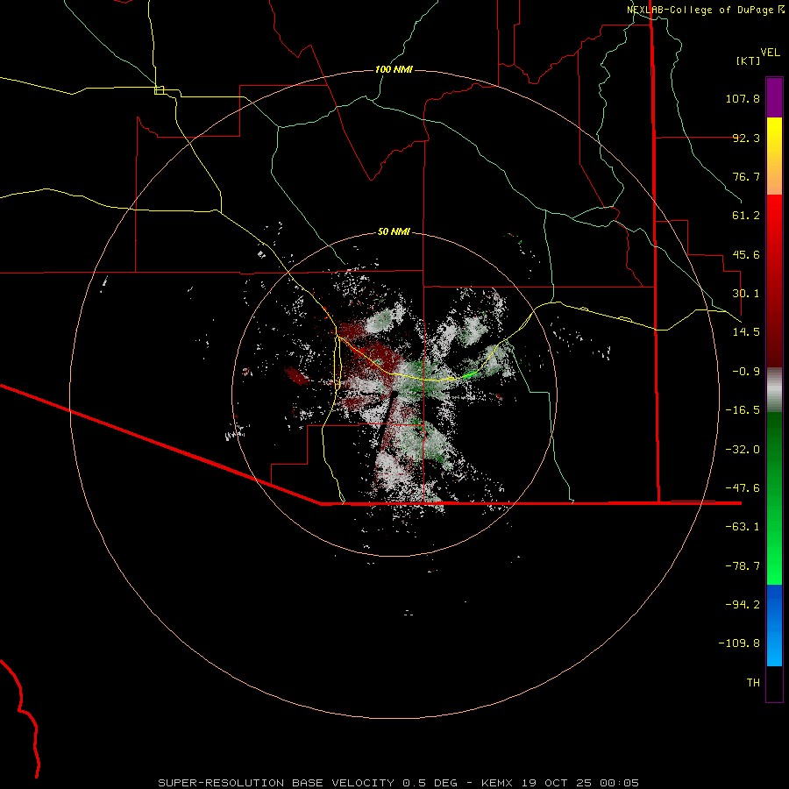Click the 100 NMI range ring label
This screenshot has width=789, height=789.
tap(394, 69)
